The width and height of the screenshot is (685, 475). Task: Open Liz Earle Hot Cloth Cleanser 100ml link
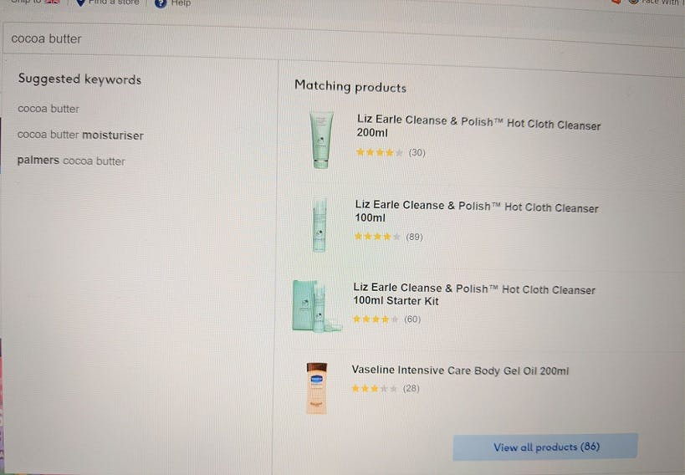477,211
